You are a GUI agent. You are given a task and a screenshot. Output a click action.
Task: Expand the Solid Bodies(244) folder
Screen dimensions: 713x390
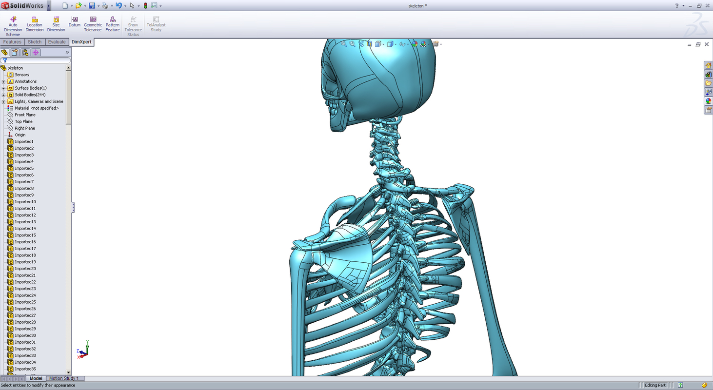click(3, 95)
